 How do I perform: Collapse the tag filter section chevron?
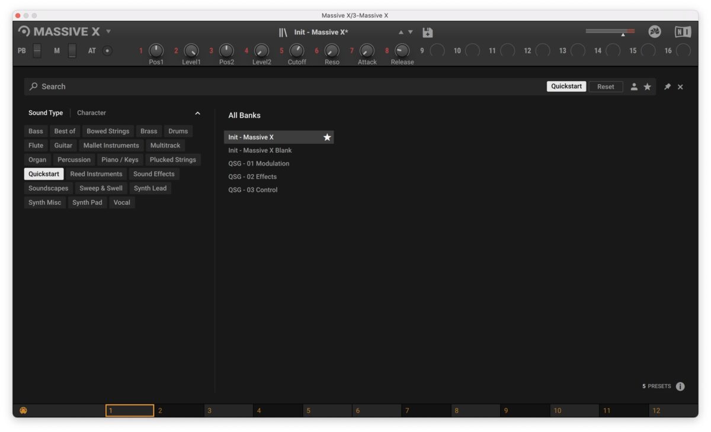pos(197,113)
